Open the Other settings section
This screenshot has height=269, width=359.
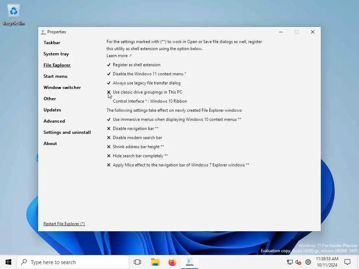coord(50,98)
